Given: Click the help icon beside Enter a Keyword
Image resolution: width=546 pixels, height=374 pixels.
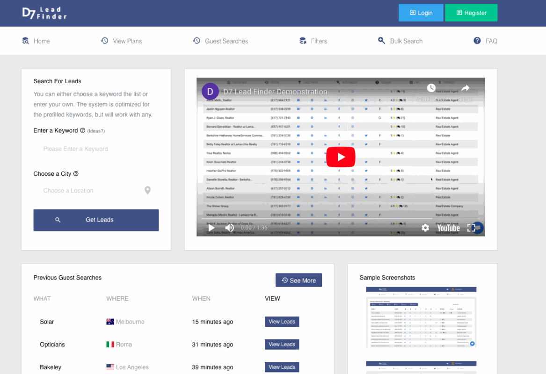Looking at the screenshot, I should [x=83, y=130].
